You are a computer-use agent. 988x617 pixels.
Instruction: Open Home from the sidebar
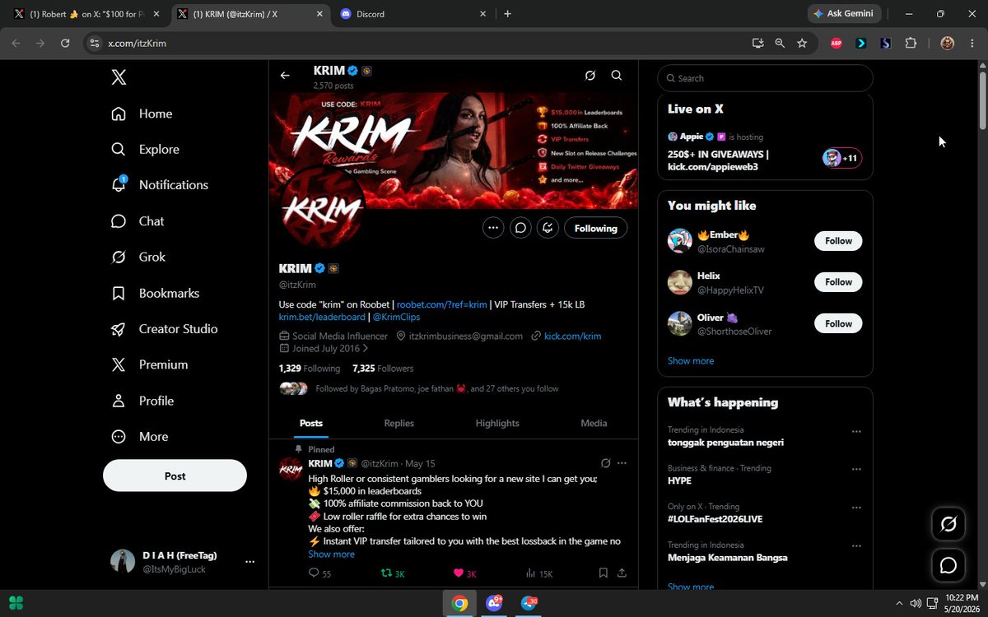[x=142, y=114]
